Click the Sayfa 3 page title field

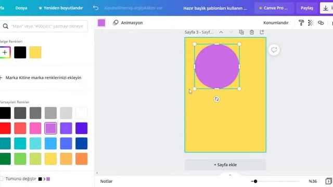(x=199, y=32)
